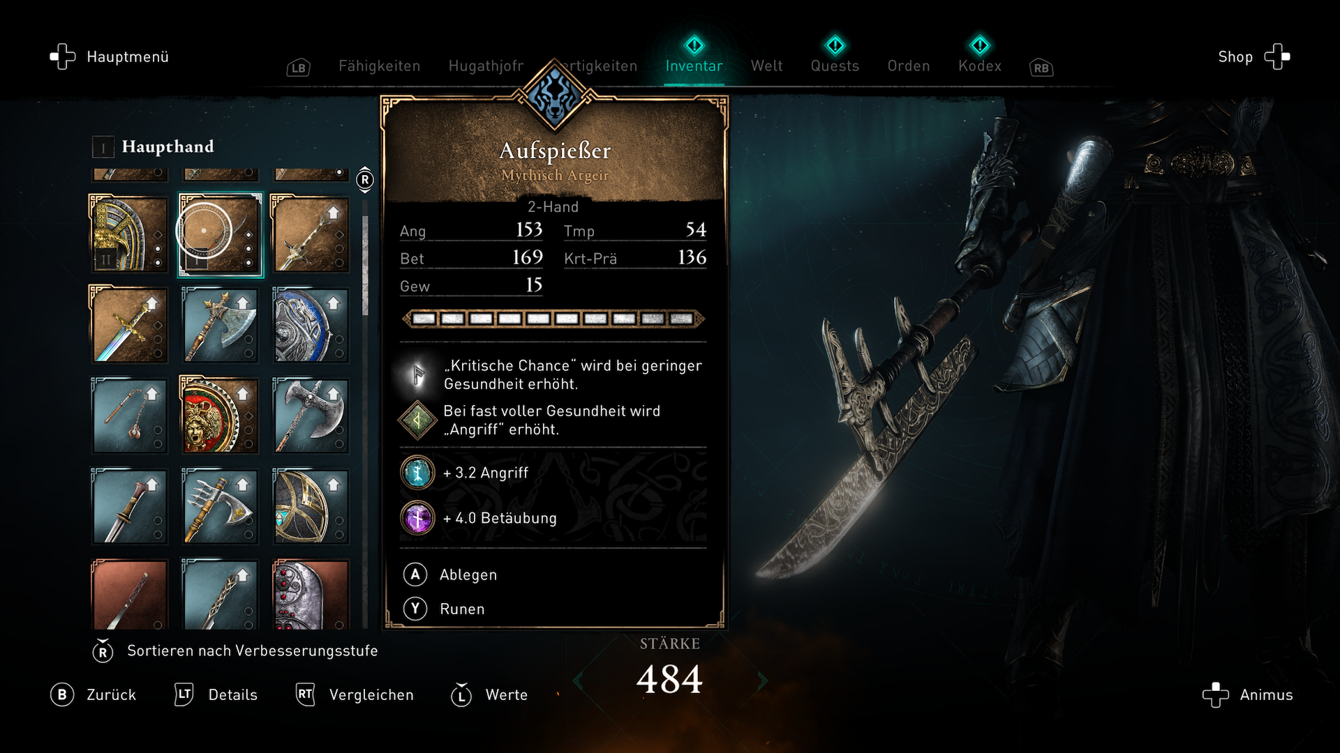The height and width of the screenshot is (753, 1340).
Task: Select the flail weapon in inventory grid
Action: [129, 416]
